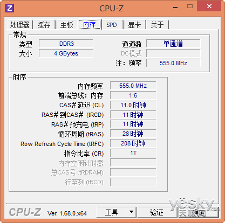Close the CPU-Z window

coord(209,6)
